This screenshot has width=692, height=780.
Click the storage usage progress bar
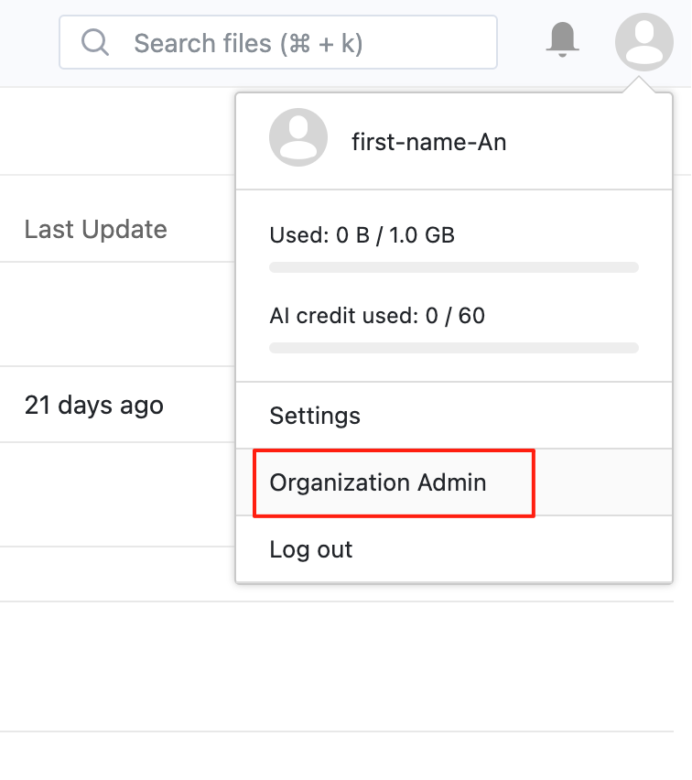click(x=454, y=267)
